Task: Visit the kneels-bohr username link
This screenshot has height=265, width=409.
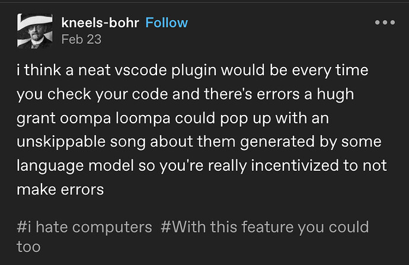Action: coord(100,23)
